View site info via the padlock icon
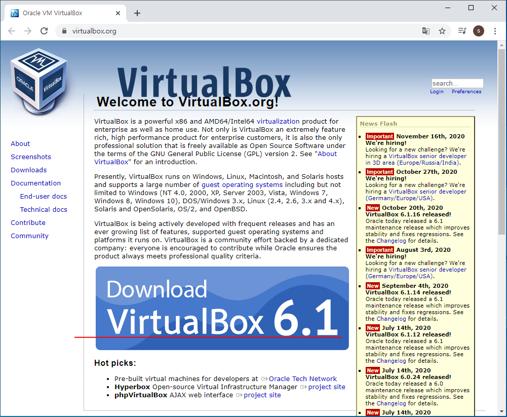 click(x=64, y=31)
